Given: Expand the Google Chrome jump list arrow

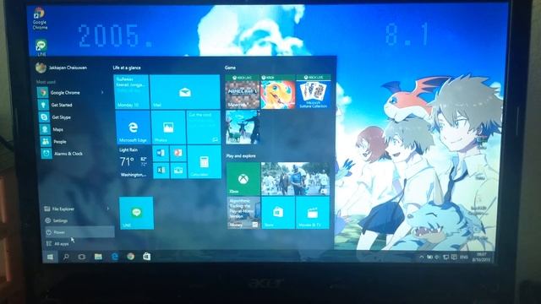Looking at the screenshot, I should (102, 92).
